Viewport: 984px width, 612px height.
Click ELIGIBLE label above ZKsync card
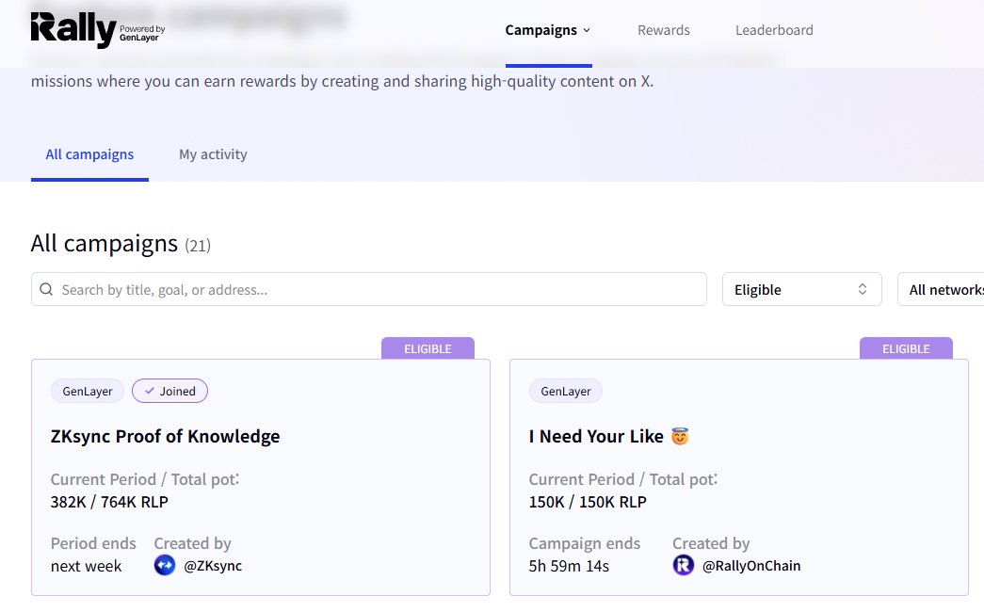point(428,348)
